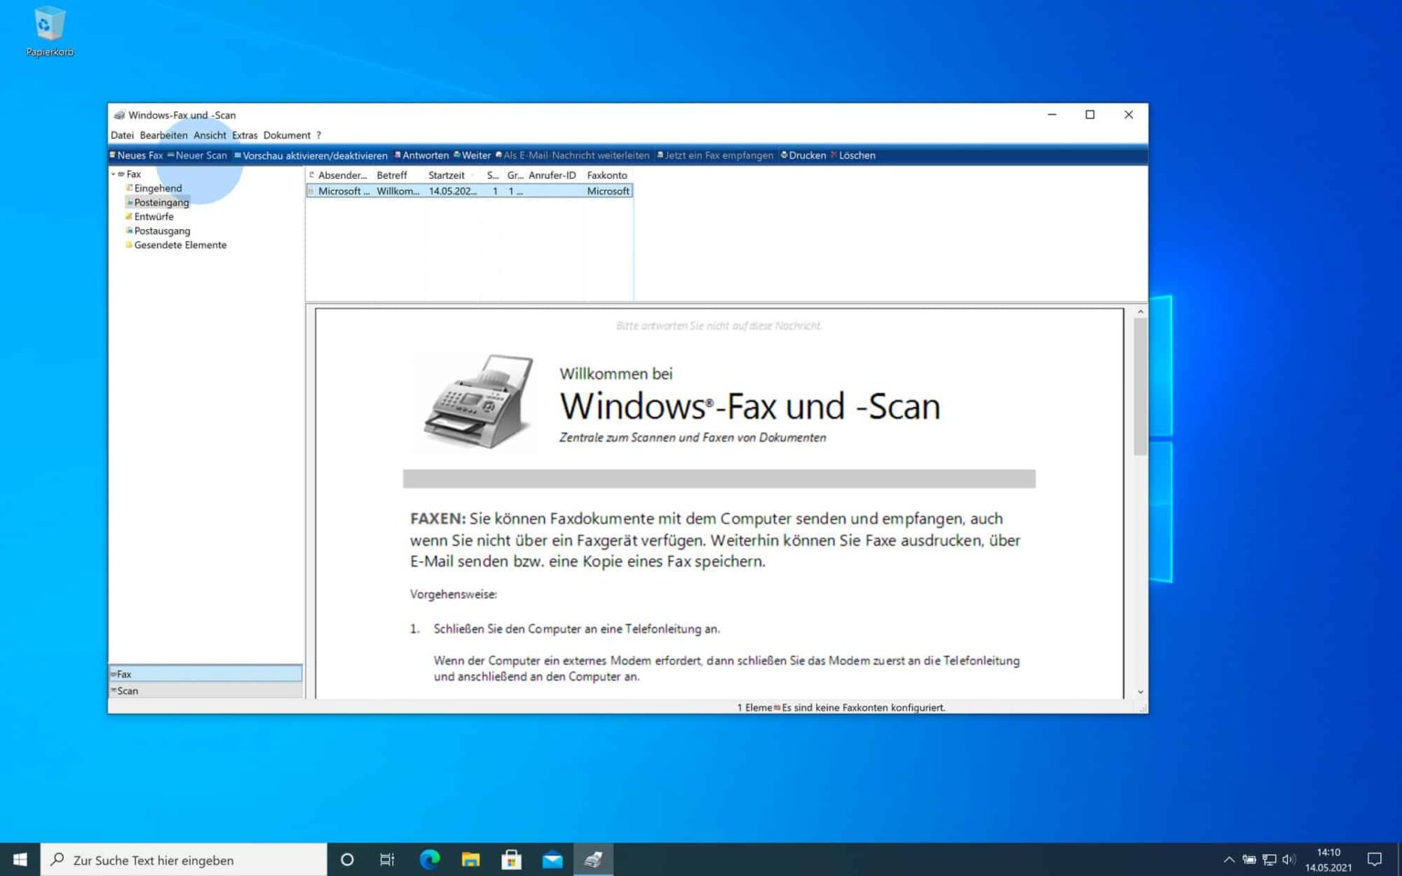The height and width of the screenshot is (876, 1402).
Task: Collapse the Fax folder tree
Action: click(115, 173)
